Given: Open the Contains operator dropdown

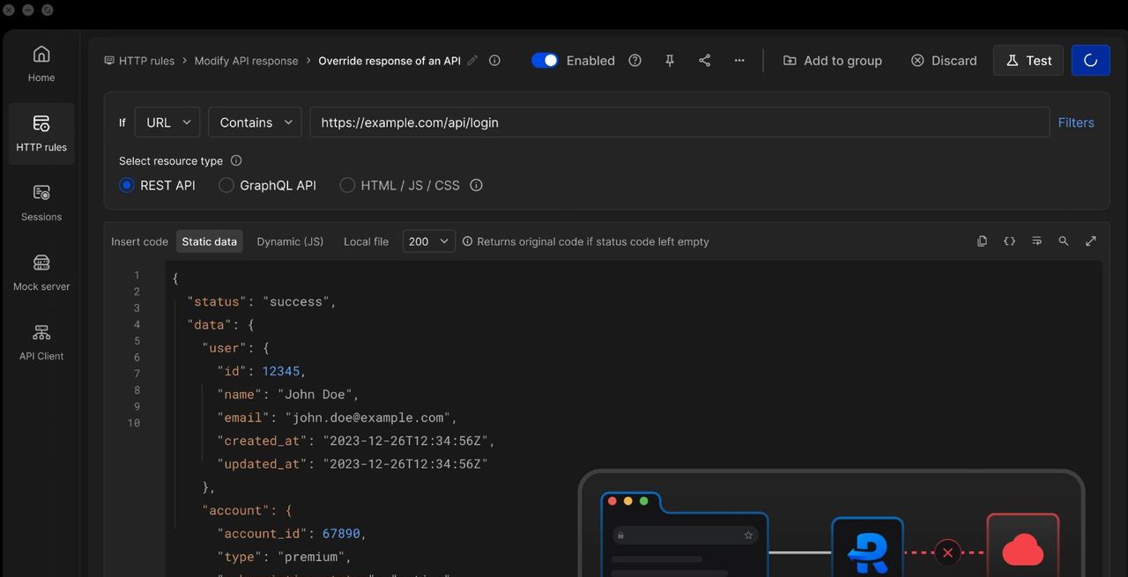Looking at the screenshot, I should click(x=255, y=122).
